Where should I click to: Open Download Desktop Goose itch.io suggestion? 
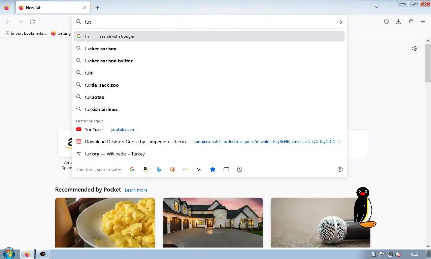click(209, 142)
